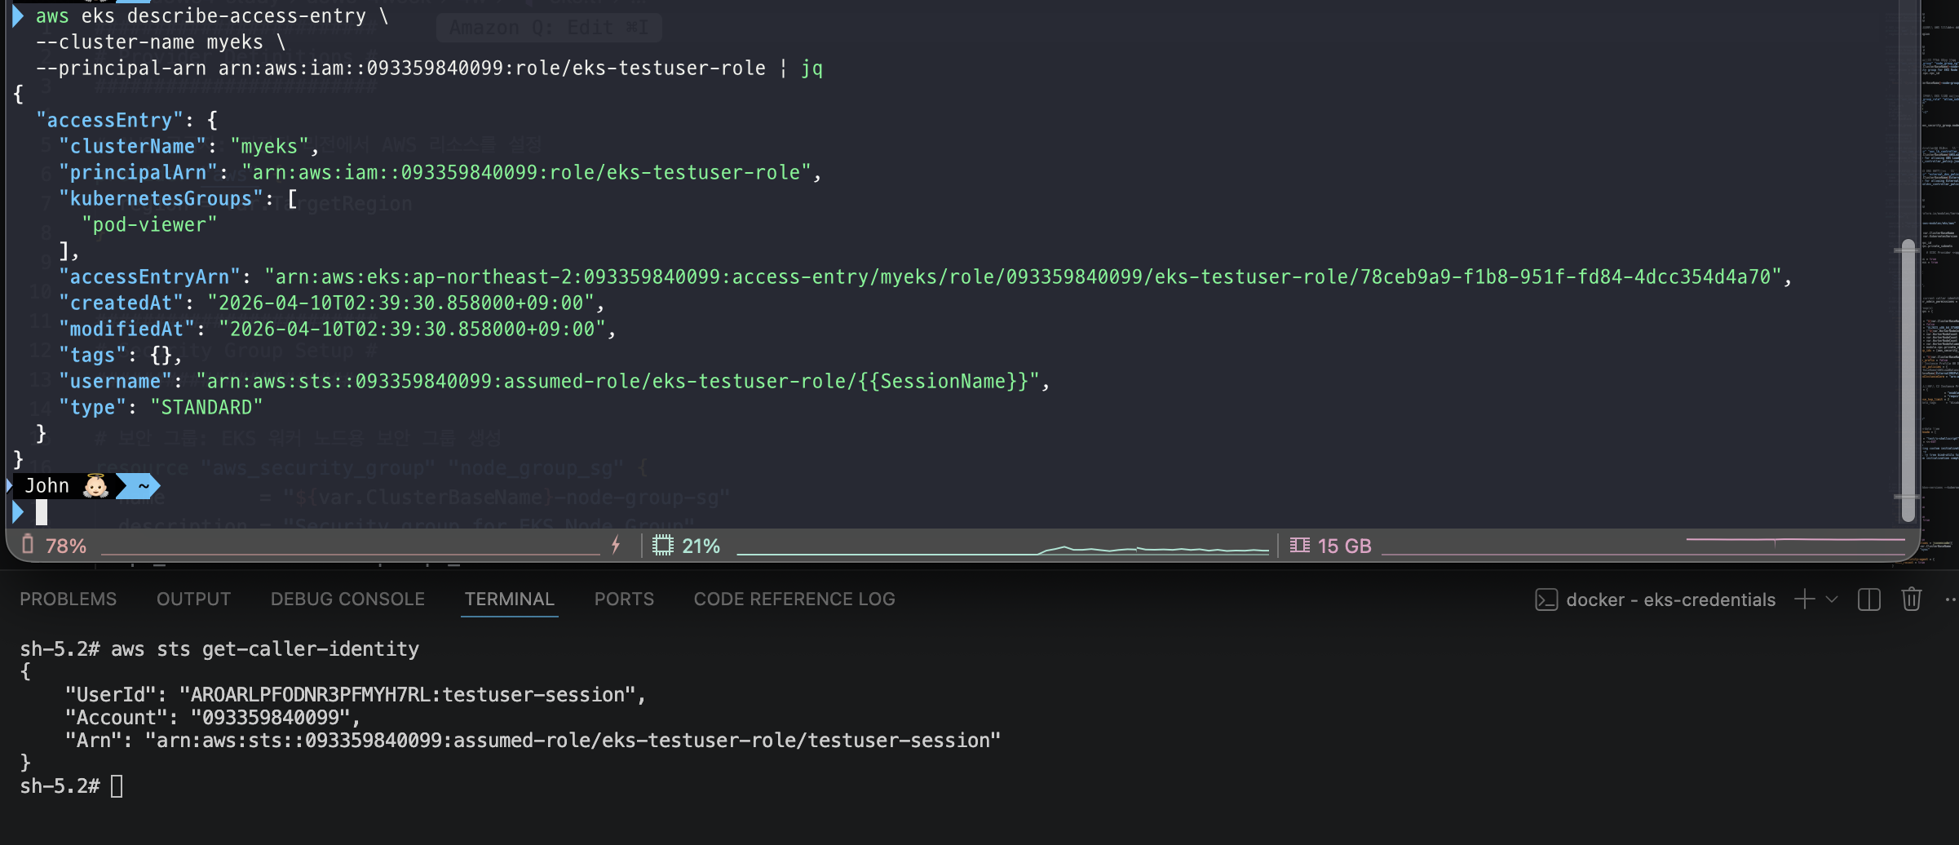The image size is (1959, 845).
Task: Click the jq command at pipe end
Action: click(811, 69)
